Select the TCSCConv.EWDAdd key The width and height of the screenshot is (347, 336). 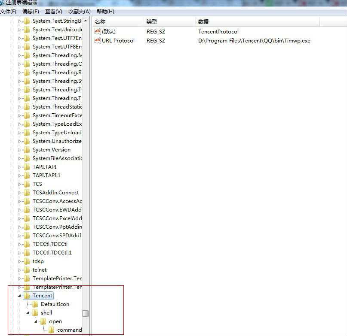point(57,210)
